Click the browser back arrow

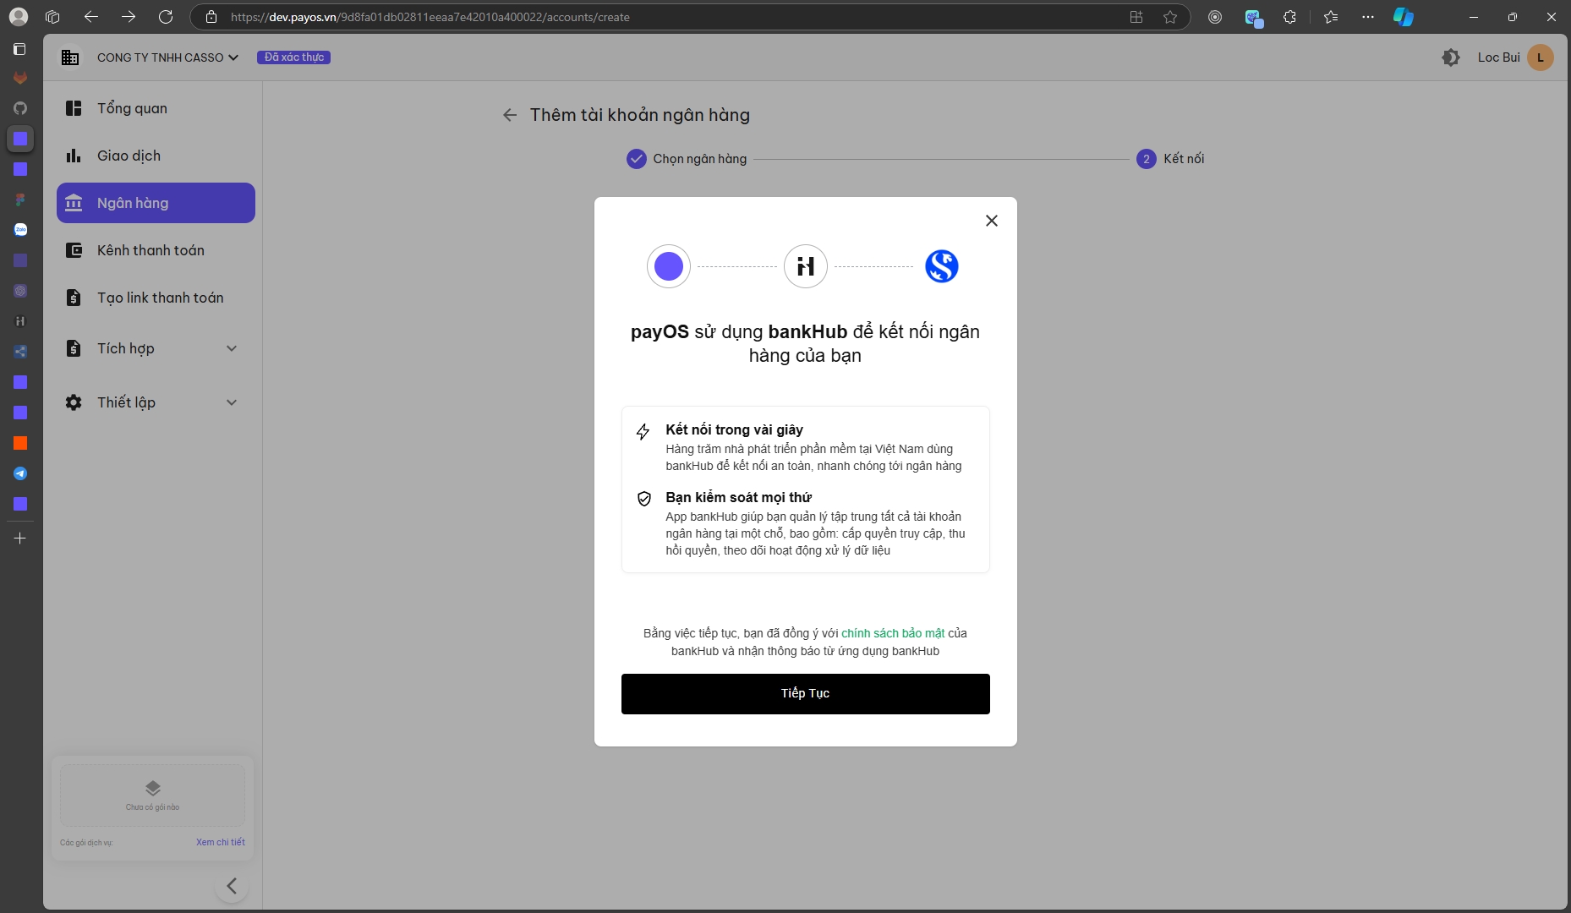(91, 17)
